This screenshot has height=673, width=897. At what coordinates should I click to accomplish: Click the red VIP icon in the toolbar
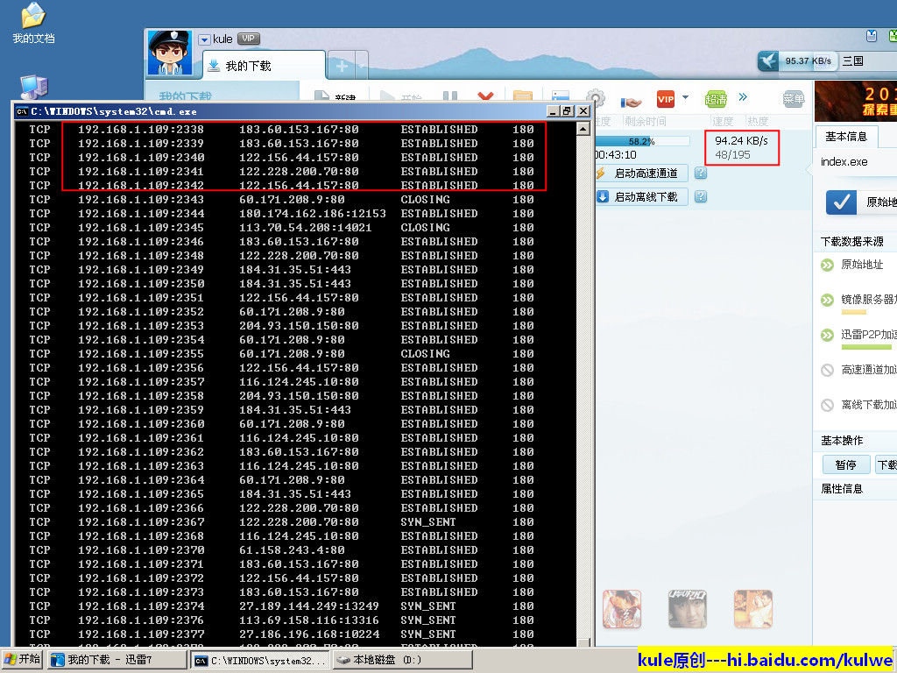coord(666,99)
